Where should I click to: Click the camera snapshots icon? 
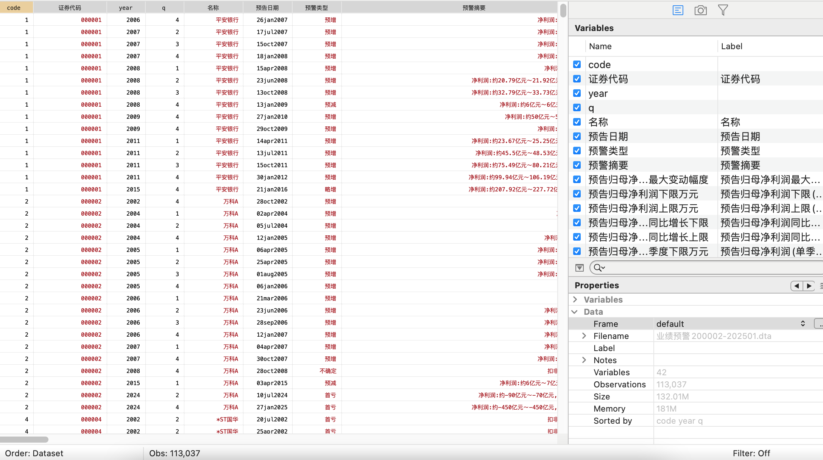coord(700,10)
